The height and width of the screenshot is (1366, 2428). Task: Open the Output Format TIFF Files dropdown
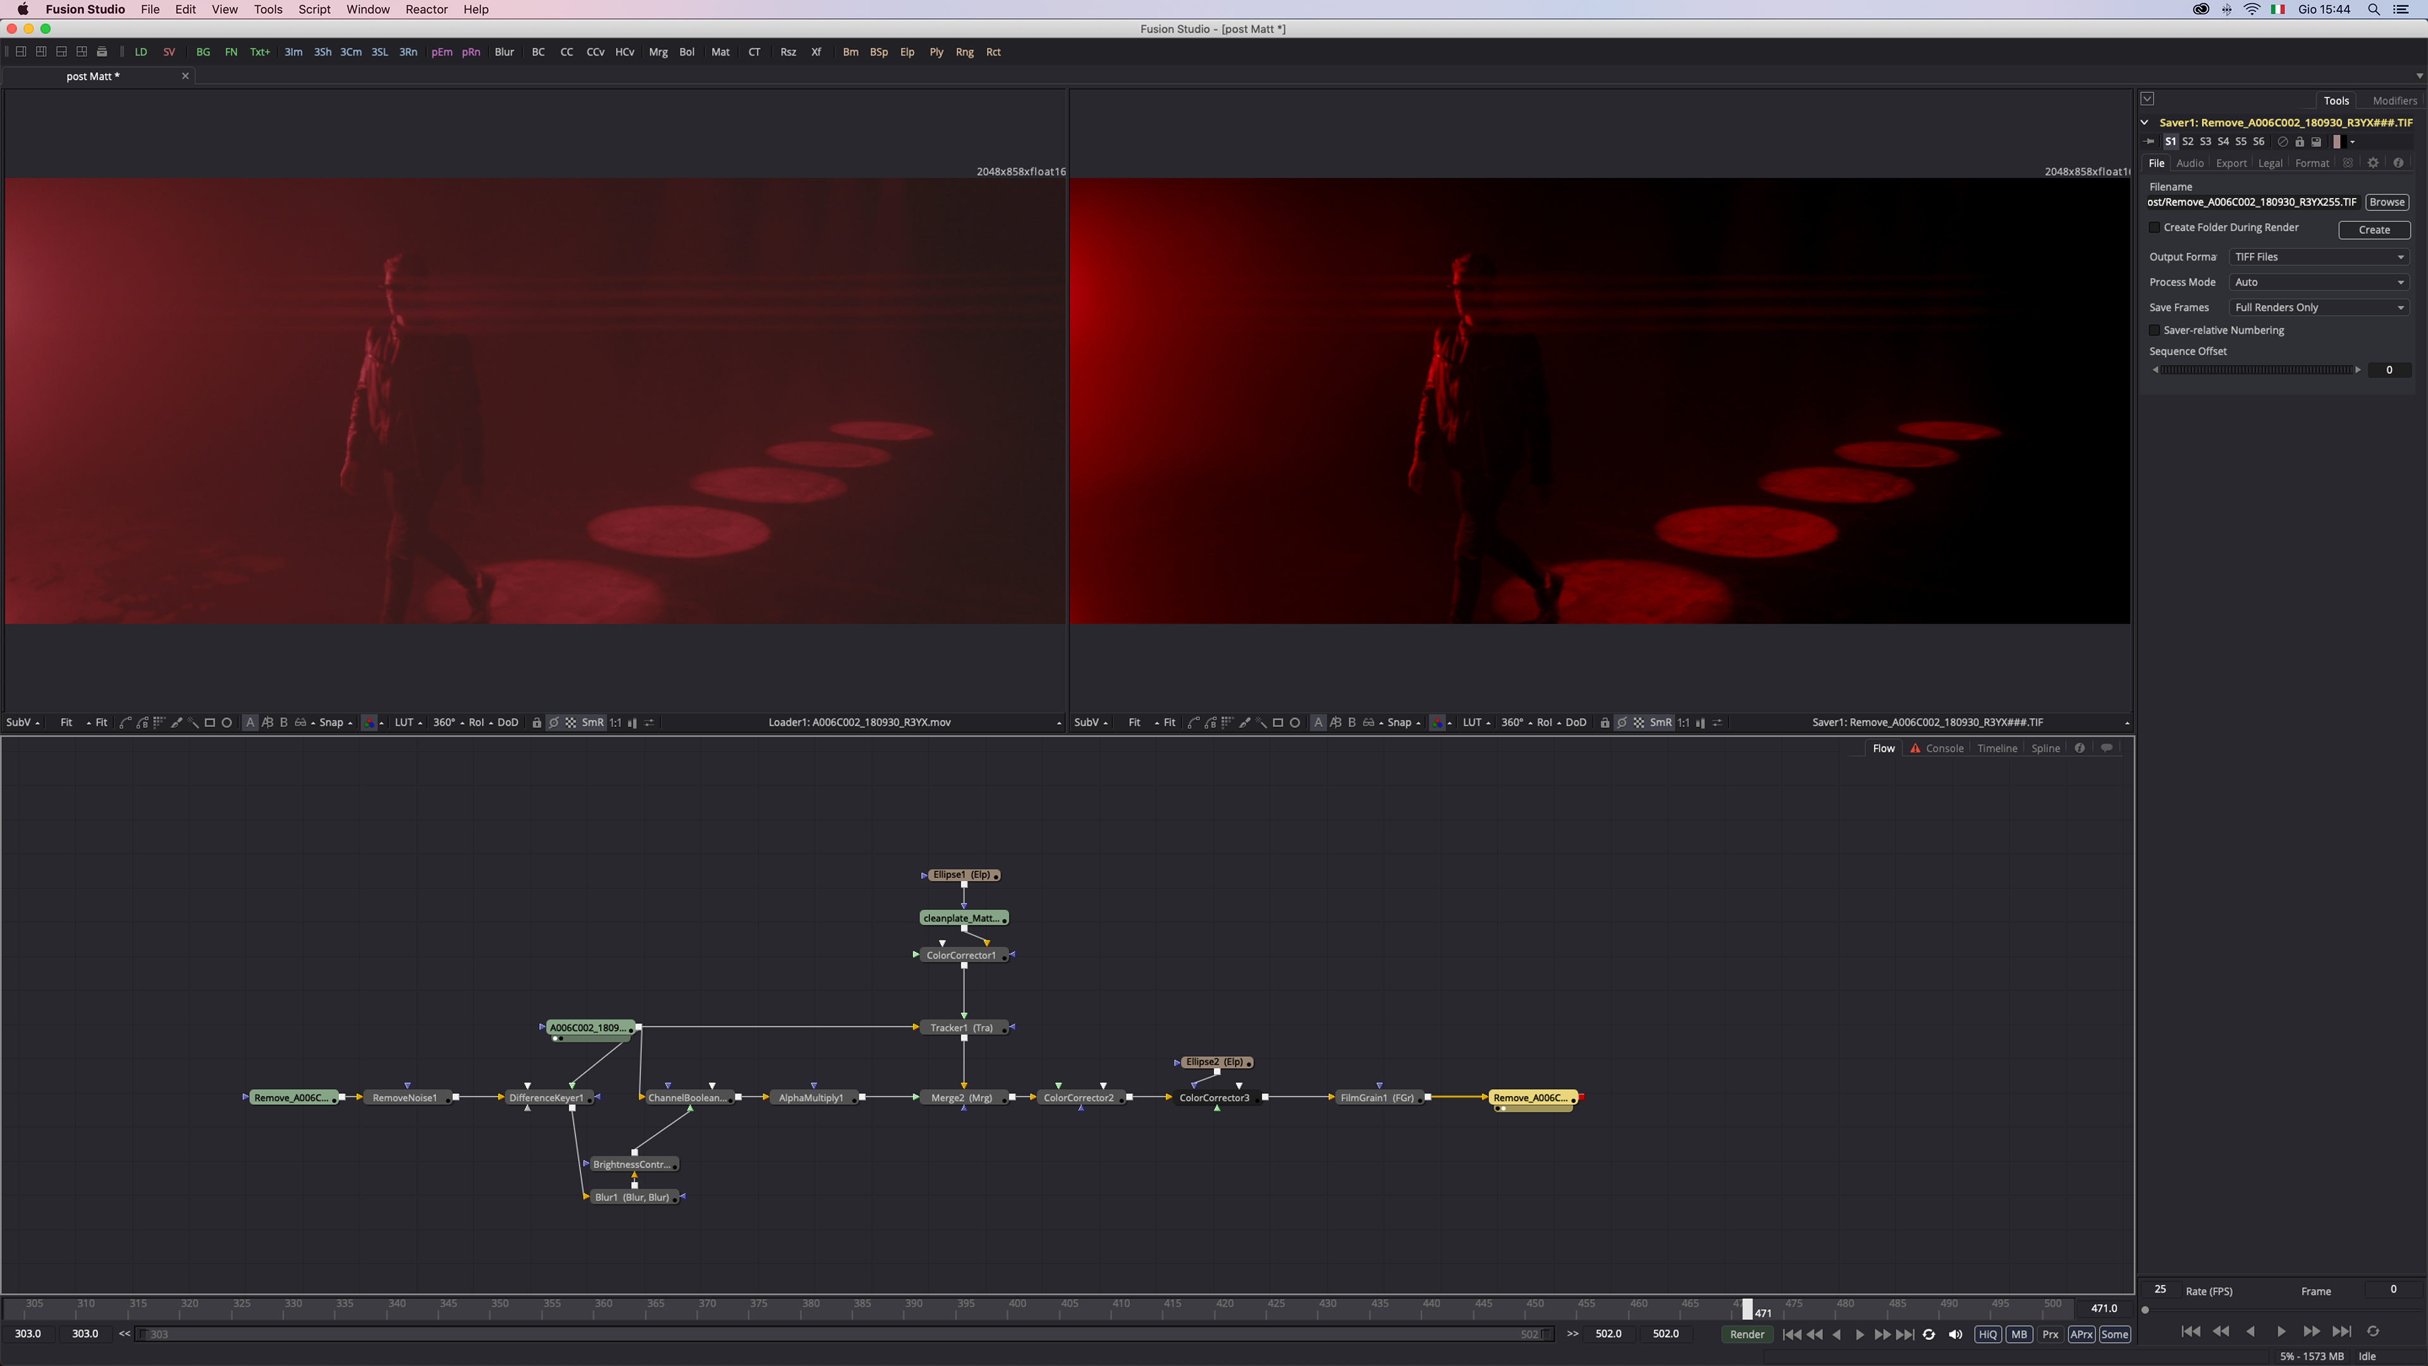[2318, 256]
